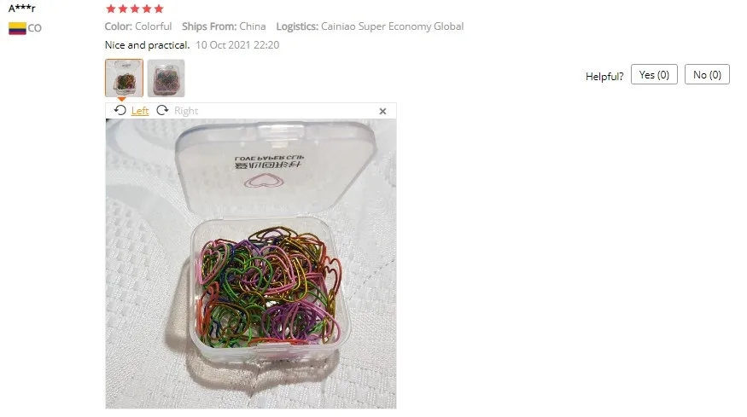Viewport: 747px width, 417px height.
Task: Click the Colombian flag icon
Action: click(x=17, y=28)
